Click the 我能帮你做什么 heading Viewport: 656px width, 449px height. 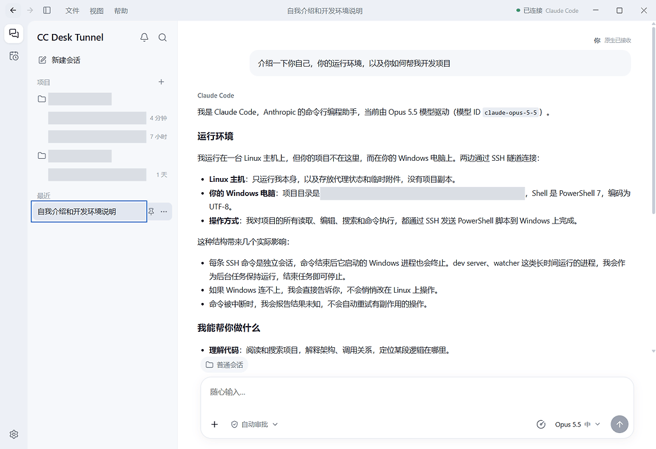click(229, 328)
